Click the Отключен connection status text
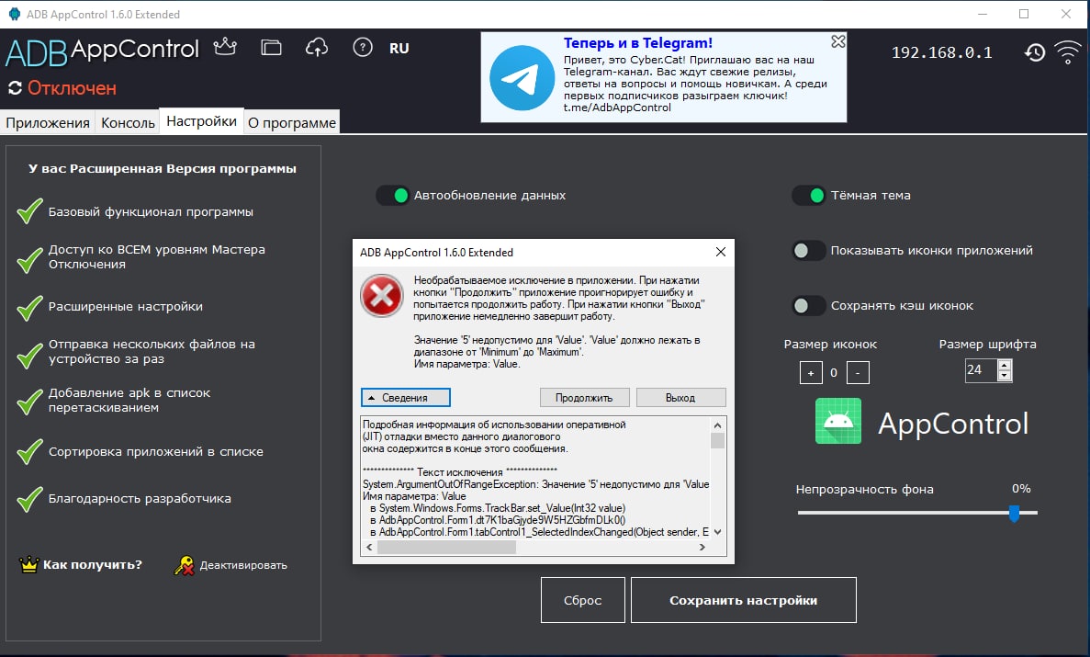This screenshot has height=657, width=1090. pyautogui.click(x=72, y=88)
